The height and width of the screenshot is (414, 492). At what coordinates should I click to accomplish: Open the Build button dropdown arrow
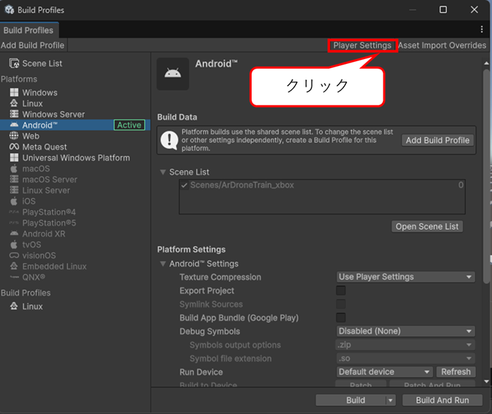coord(391,400)
